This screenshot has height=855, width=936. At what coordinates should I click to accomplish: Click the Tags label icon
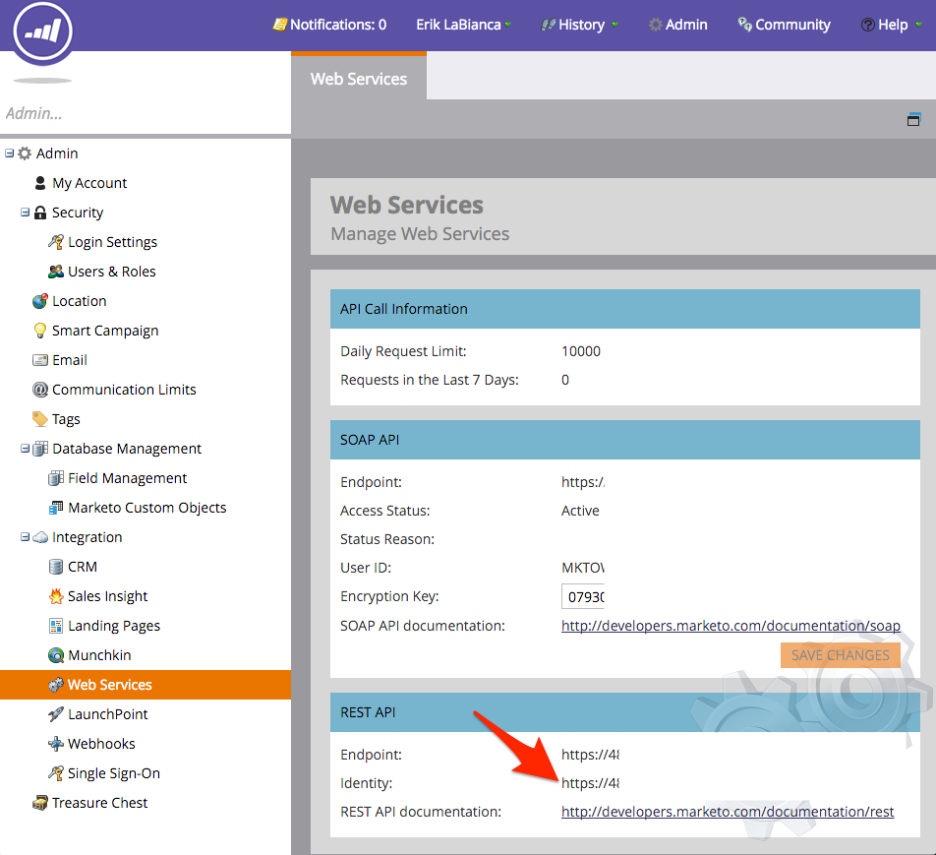pos(40,419)
